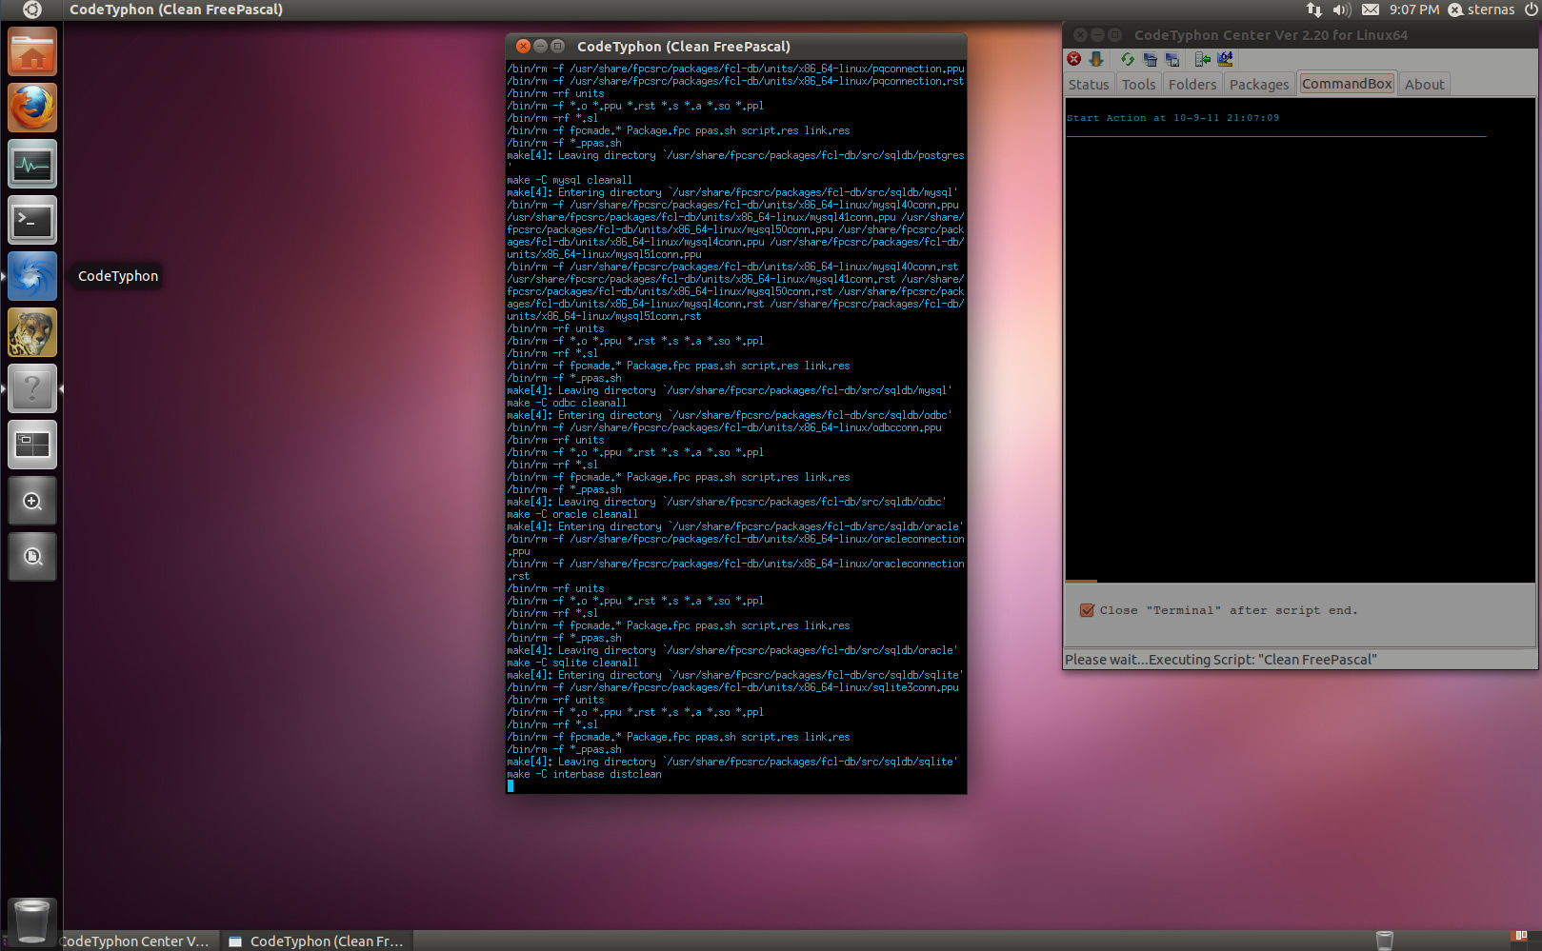Viewport: 1542px width, 951px height.
Task: Click the CodeTyphon Center window title bar
Action: pyautogui.click(x=1300, y=34)
